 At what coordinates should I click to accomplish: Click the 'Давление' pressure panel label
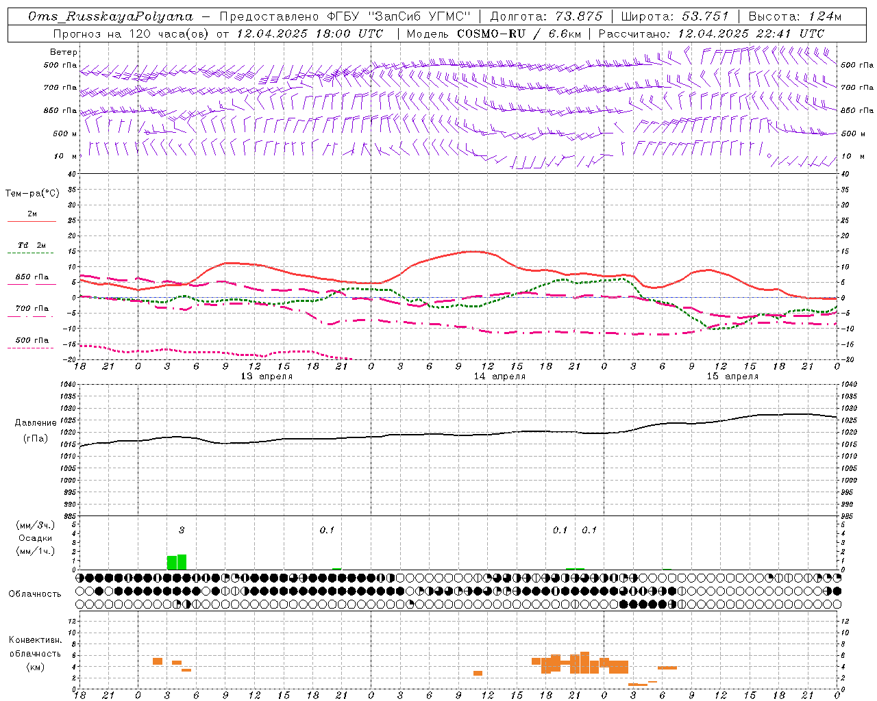pos(36,423)
